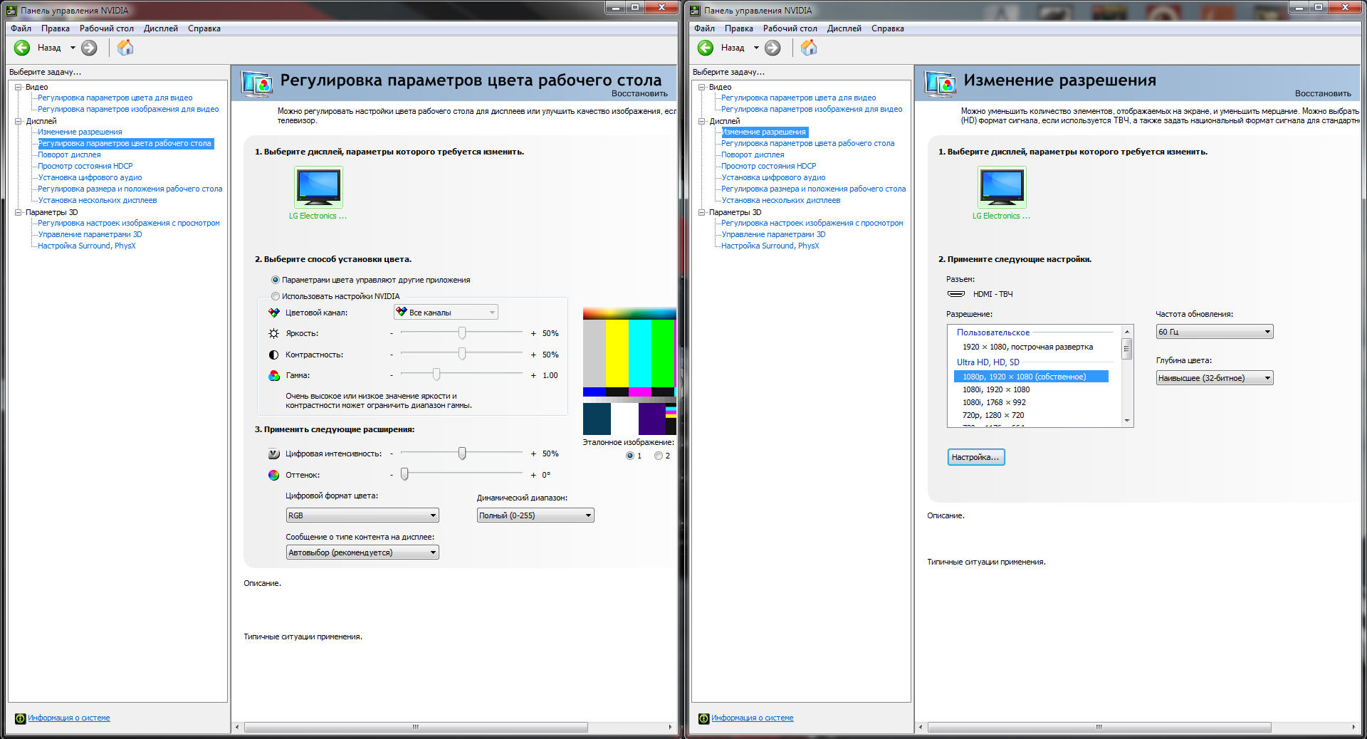
Task: Select 'Просмотр состояния HDCP' in the resolution window tree
Action: pos(769,166)
